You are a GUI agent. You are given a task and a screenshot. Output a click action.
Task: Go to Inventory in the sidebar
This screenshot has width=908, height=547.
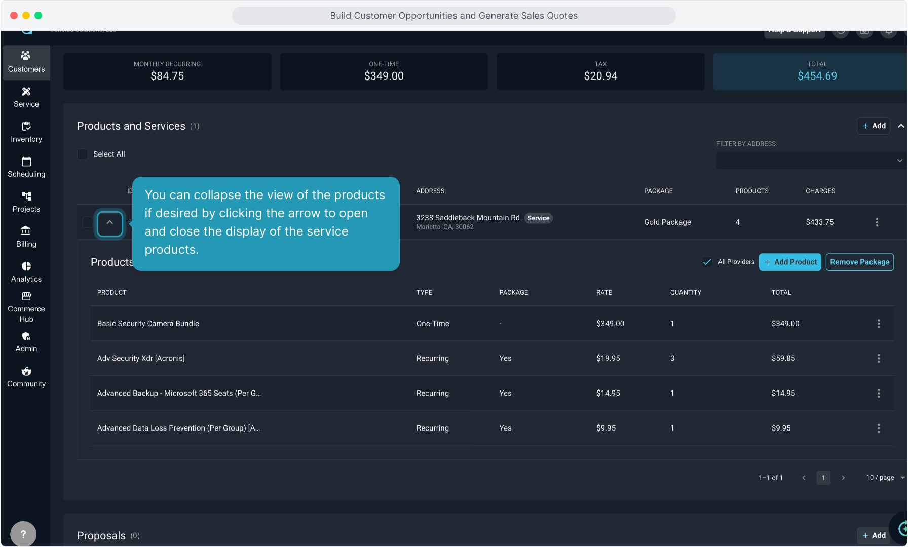26,132
